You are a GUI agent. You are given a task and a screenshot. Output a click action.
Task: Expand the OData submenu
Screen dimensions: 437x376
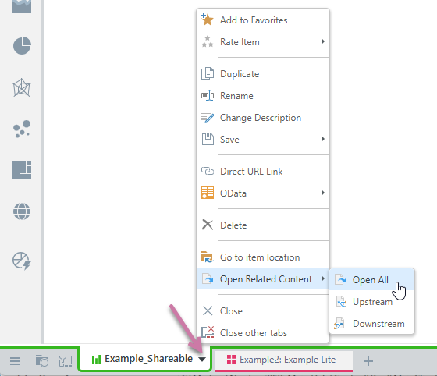pos(323,193)
